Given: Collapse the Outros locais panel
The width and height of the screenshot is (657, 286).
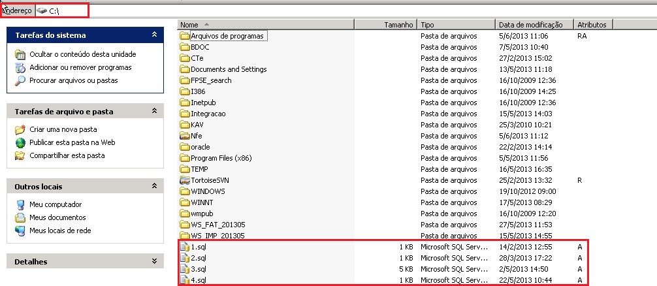Looking at the screenshot, I should click(154, 187).
